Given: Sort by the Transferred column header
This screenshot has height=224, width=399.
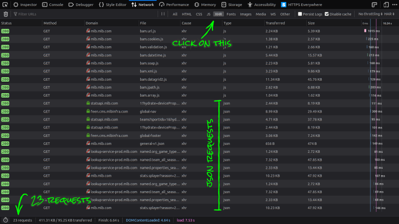Looking at the screenshot, I should (x=285, y=23).
